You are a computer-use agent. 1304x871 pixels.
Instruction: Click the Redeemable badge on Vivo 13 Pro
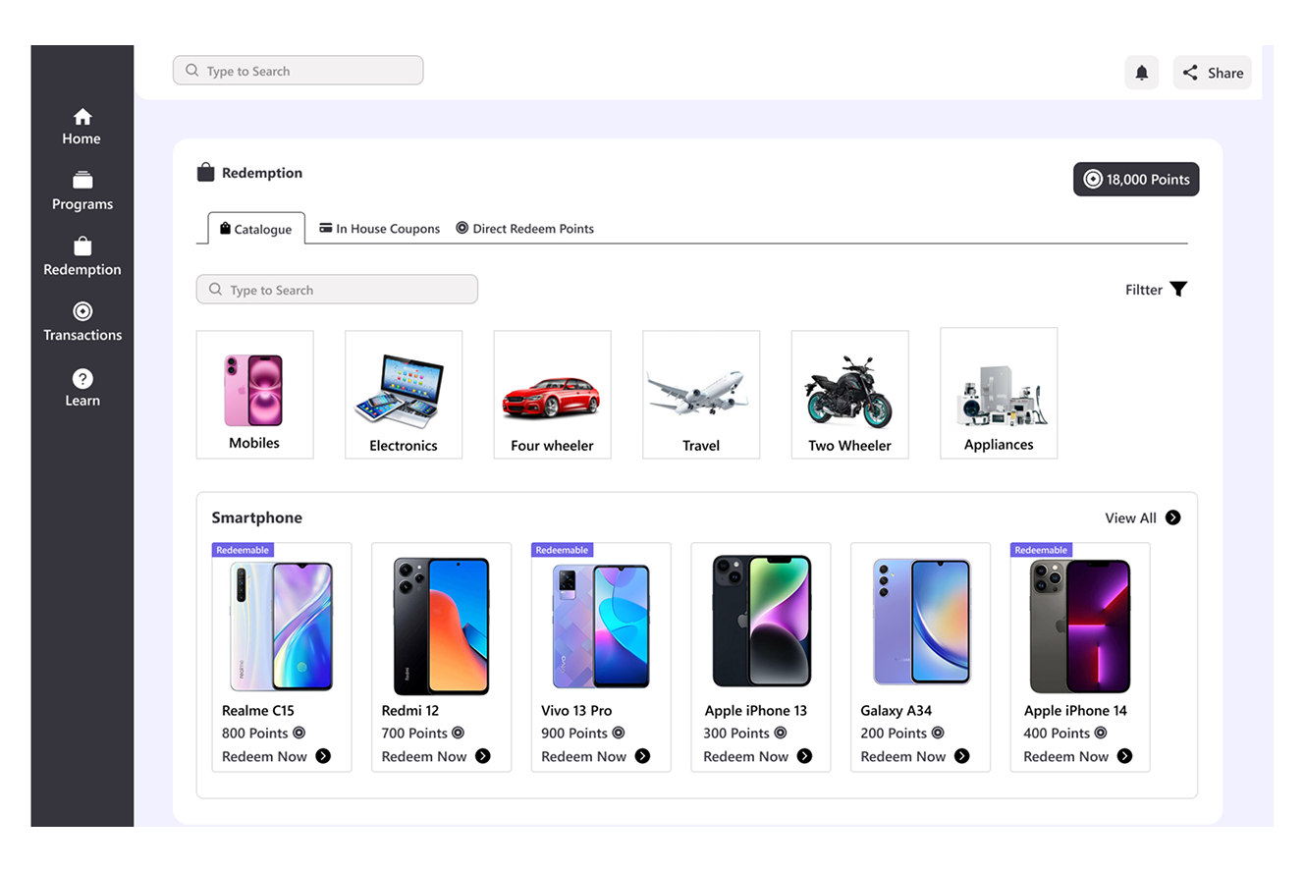(562, 550)
